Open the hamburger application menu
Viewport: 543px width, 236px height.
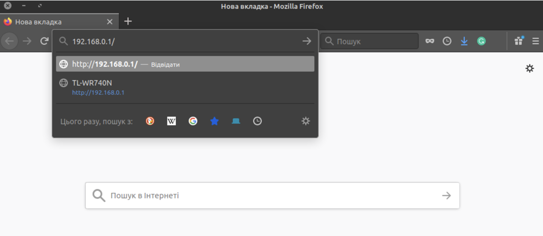click(x=535, y=41)
